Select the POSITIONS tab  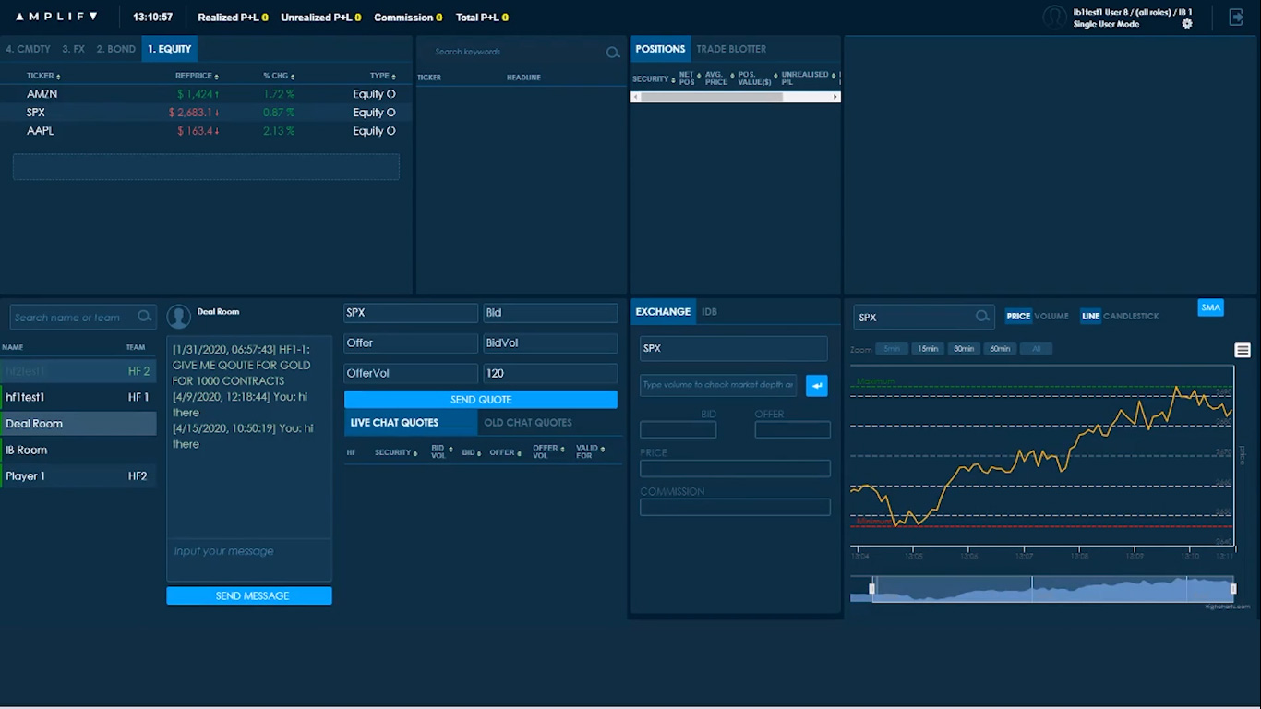coord(660,49)
